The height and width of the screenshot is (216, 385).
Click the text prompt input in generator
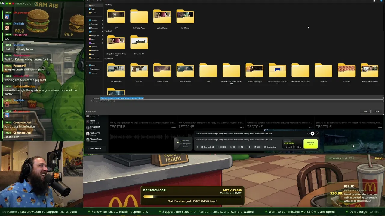point(234,140)
